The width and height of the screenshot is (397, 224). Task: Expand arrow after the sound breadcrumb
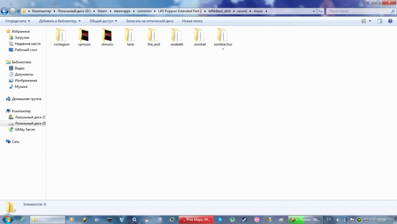(251, 11)
